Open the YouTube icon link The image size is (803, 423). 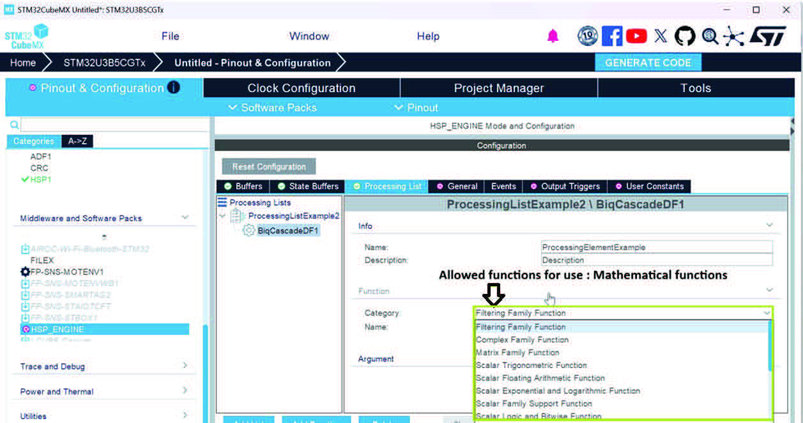pos(636,36)
